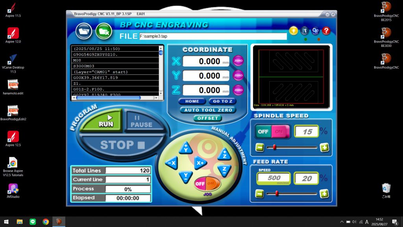Select the S3000M03 code line
403x227 pixels.
point(115,66)
